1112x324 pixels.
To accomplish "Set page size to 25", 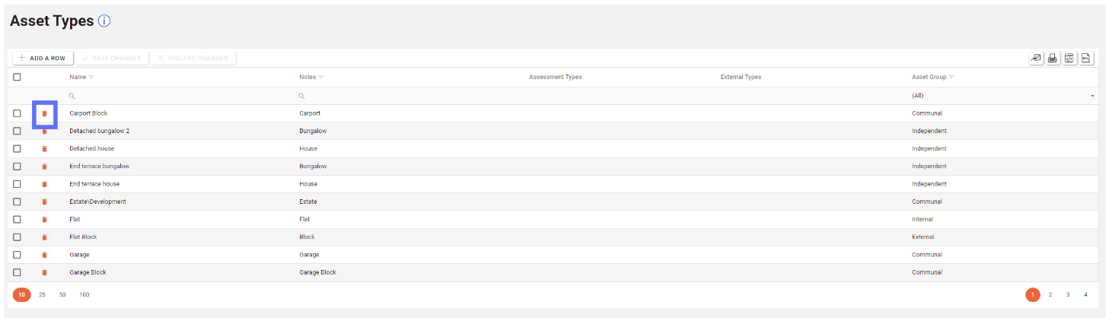I will (42, 294).
